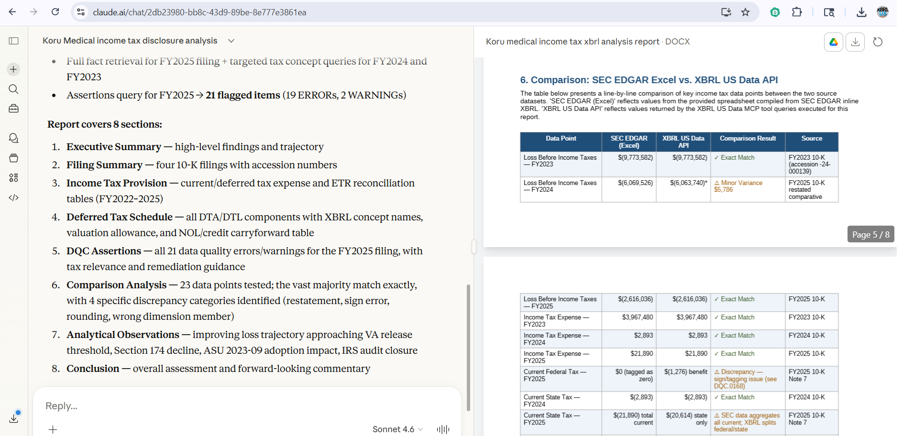Start voice dictation in the reply box
This screenshot has width=914, height=436.
click(442, 429)
